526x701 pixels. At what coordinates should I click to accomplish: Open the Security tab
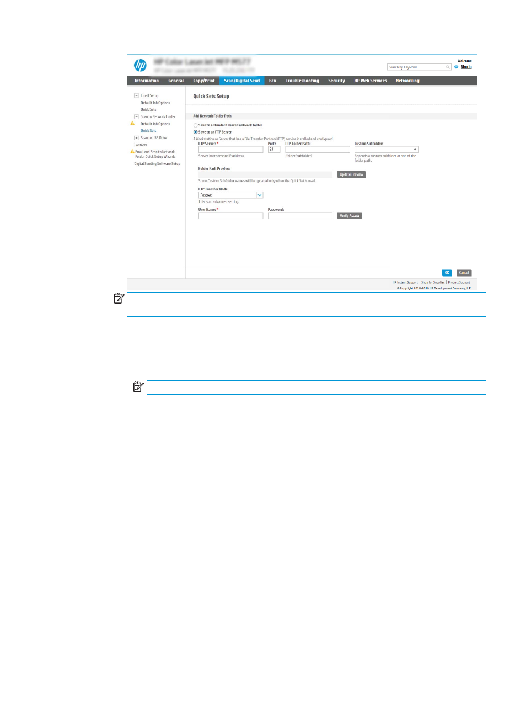[336, 81]
